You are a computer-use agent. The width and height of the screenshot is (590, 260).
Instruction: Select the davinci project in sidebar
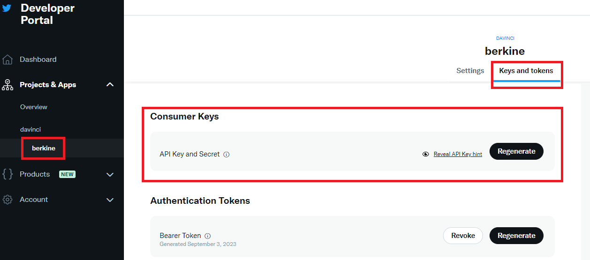(31, 129)
